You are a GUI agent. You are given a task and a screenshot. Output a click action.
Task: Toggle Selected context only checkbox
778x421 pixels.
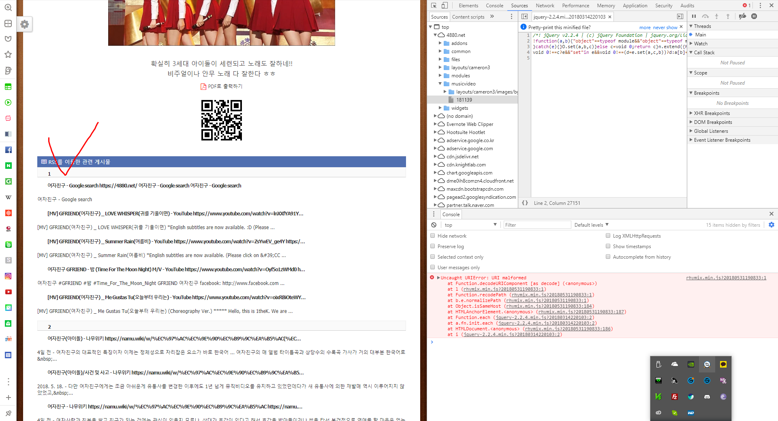[433, 257]
